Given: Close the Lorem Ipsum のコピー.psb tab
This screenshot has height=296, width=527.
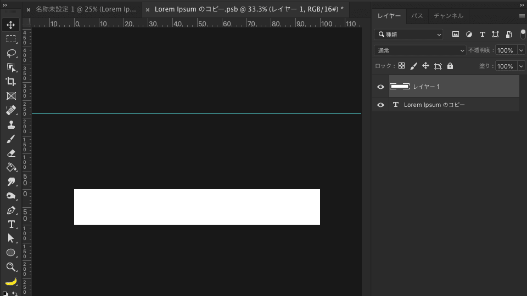Looking at the screenshot, I should (148, 10).
